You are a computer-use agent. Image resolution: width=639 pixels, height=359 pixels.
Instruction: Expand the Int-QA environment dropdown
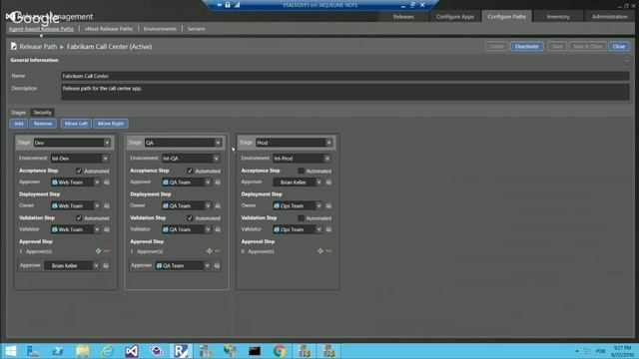pos(216,159)
